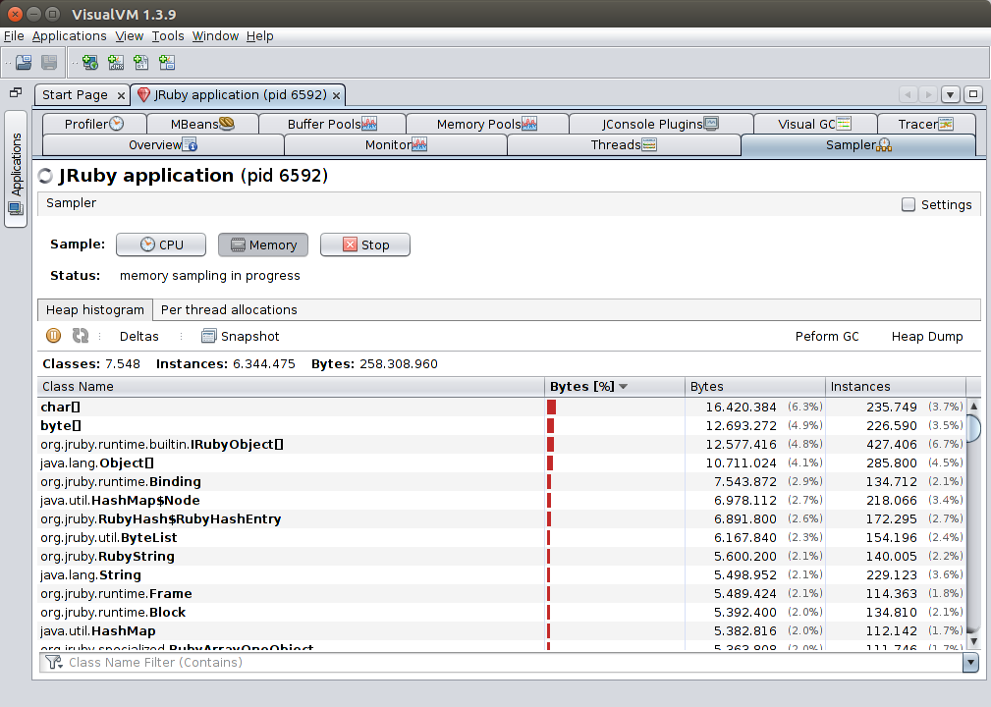Viewport: 991px width, 707px height.
Task: Switch to the Tracer tab
Action: click(926, 124)
